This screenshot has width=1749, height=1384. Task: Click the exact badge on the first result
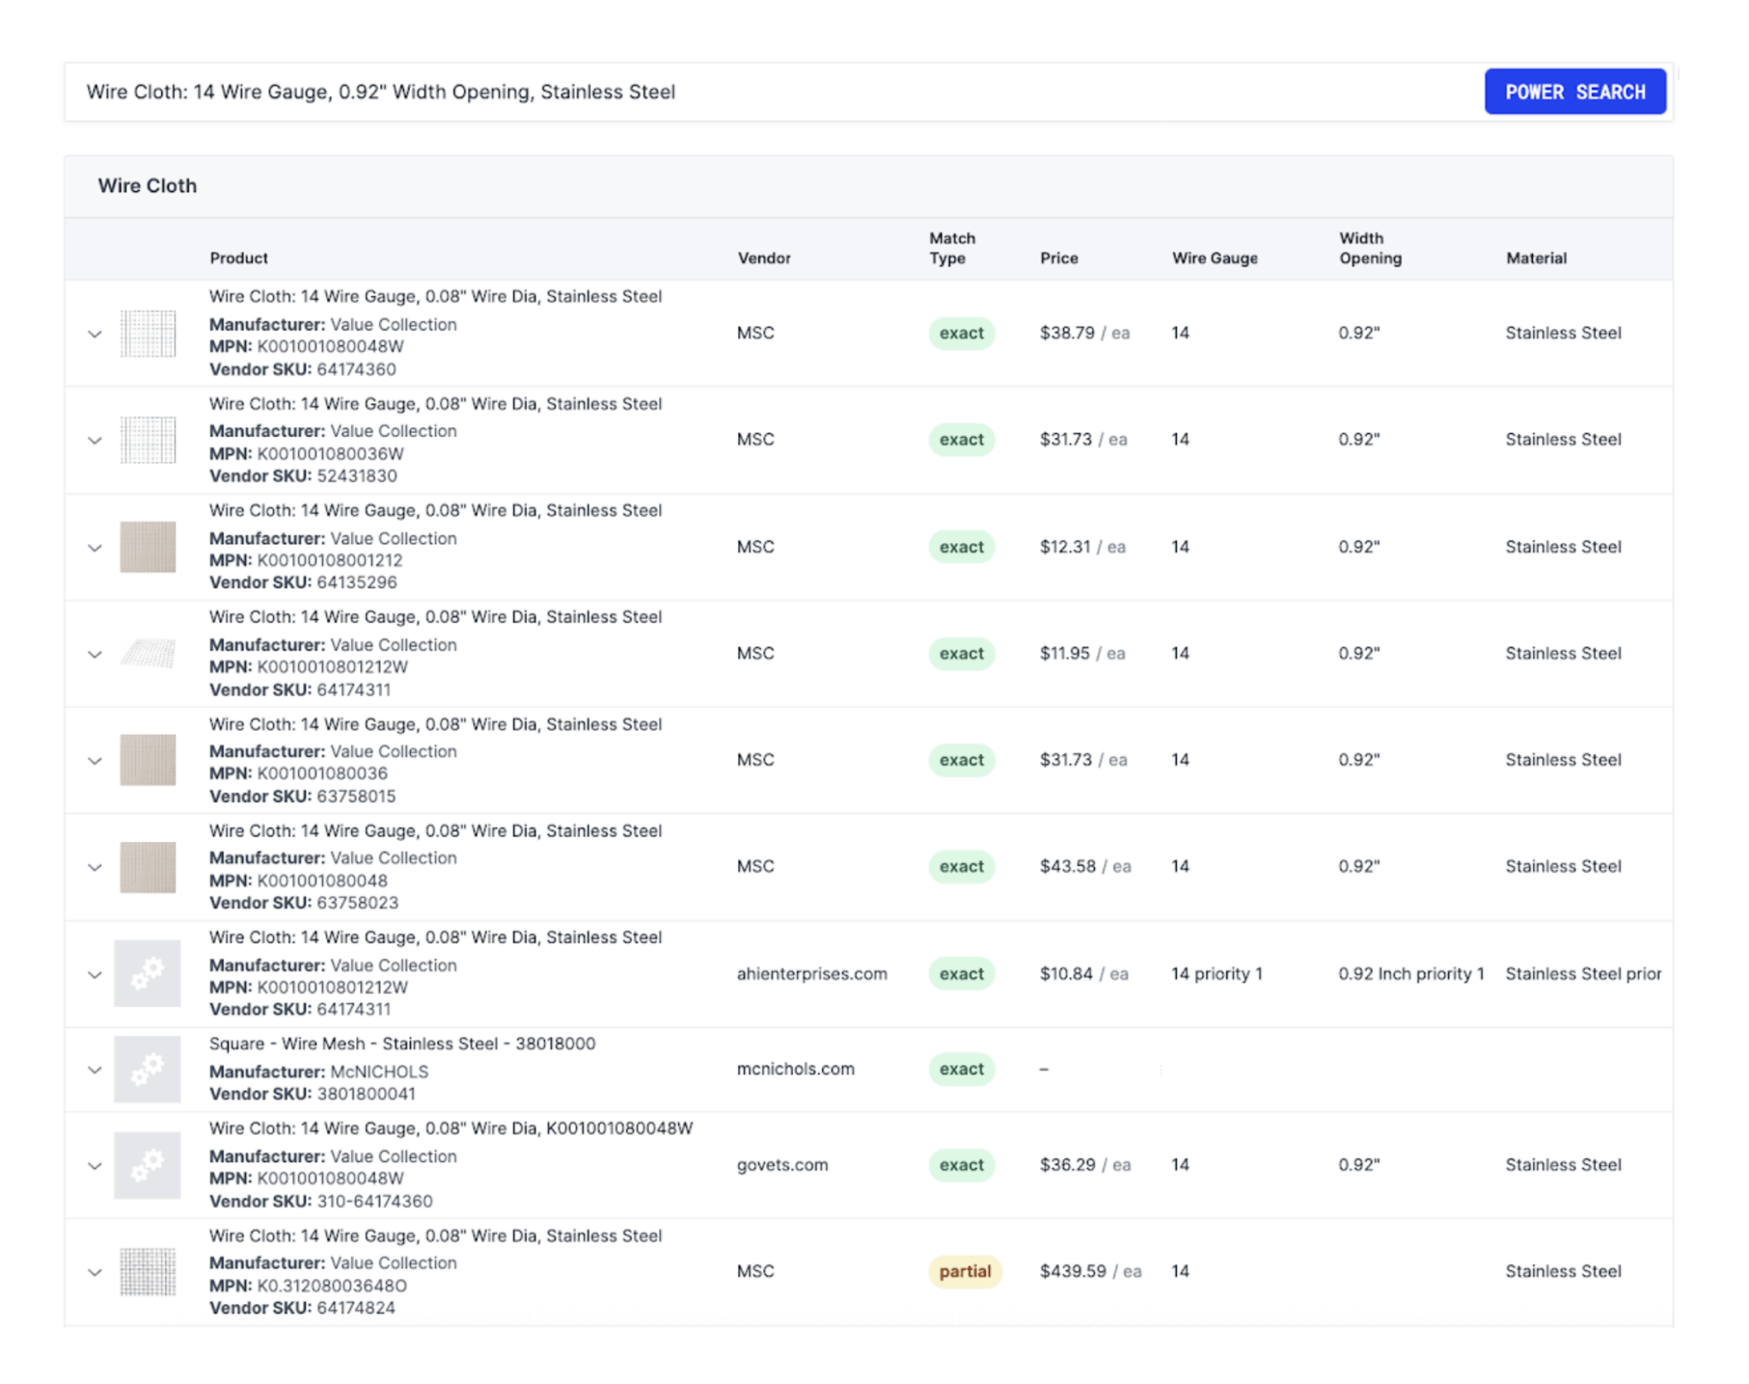(961, 333)
